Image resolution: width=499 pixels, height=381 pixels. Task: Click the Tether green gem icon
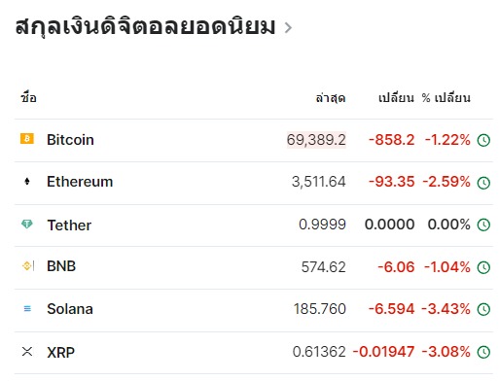tap(27, 224)
